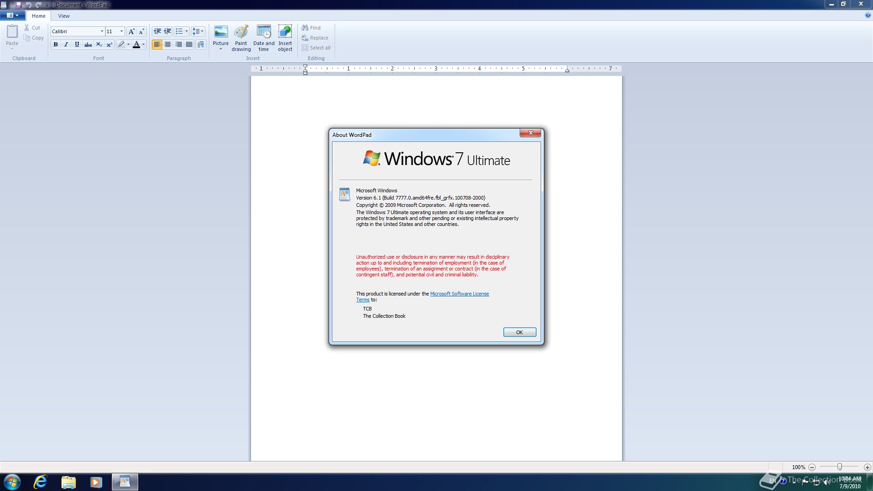Open the Paragraph dialog icon
Screen dimensions: 873x491
click(201, 45)
